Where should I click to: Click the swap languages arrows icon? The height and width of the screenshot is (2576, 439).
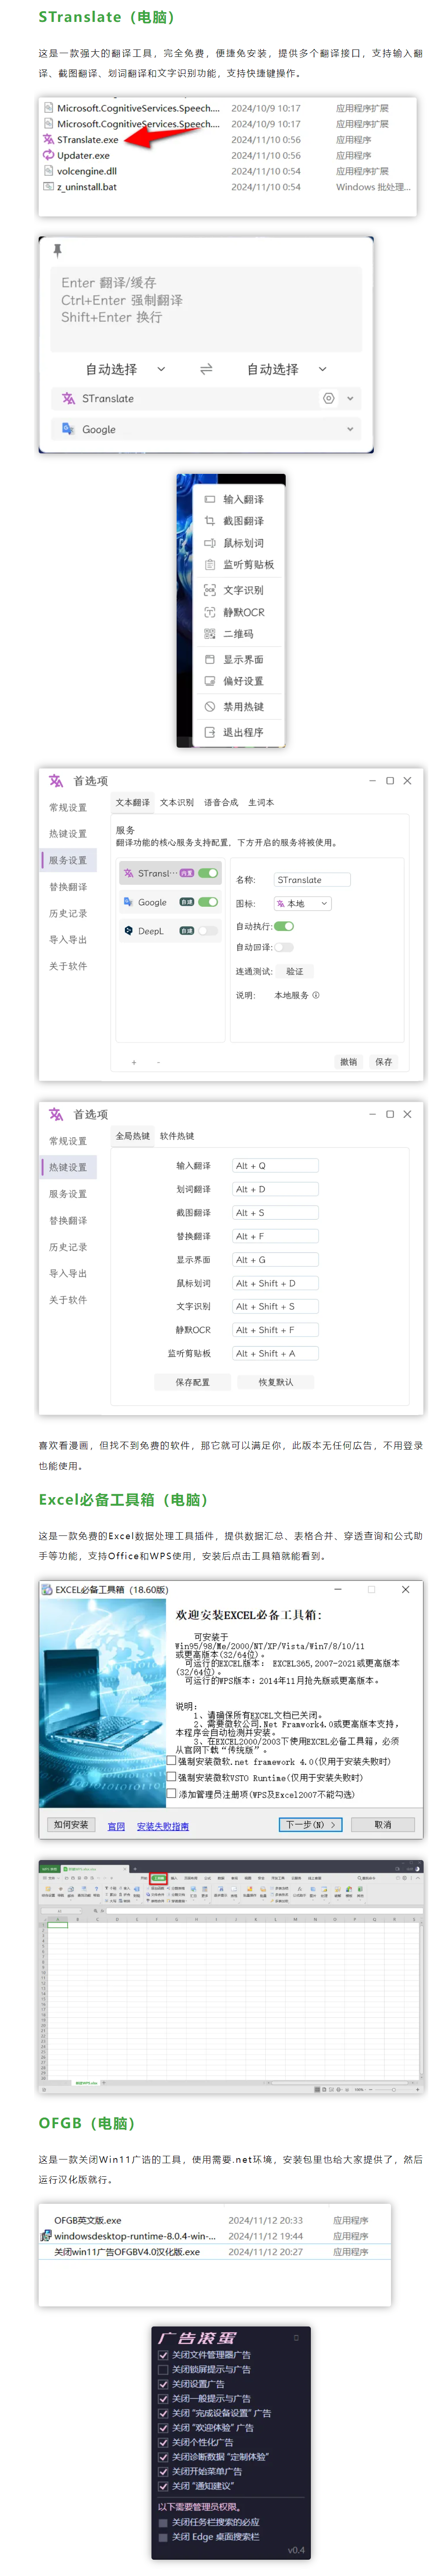coord(206,369)
